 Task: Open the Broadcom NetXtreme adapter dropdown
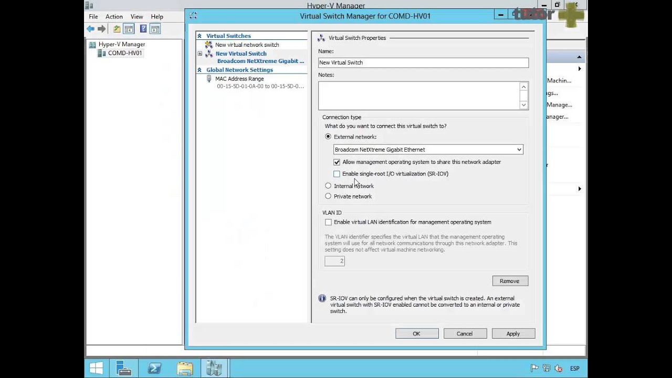coord(519,150)
